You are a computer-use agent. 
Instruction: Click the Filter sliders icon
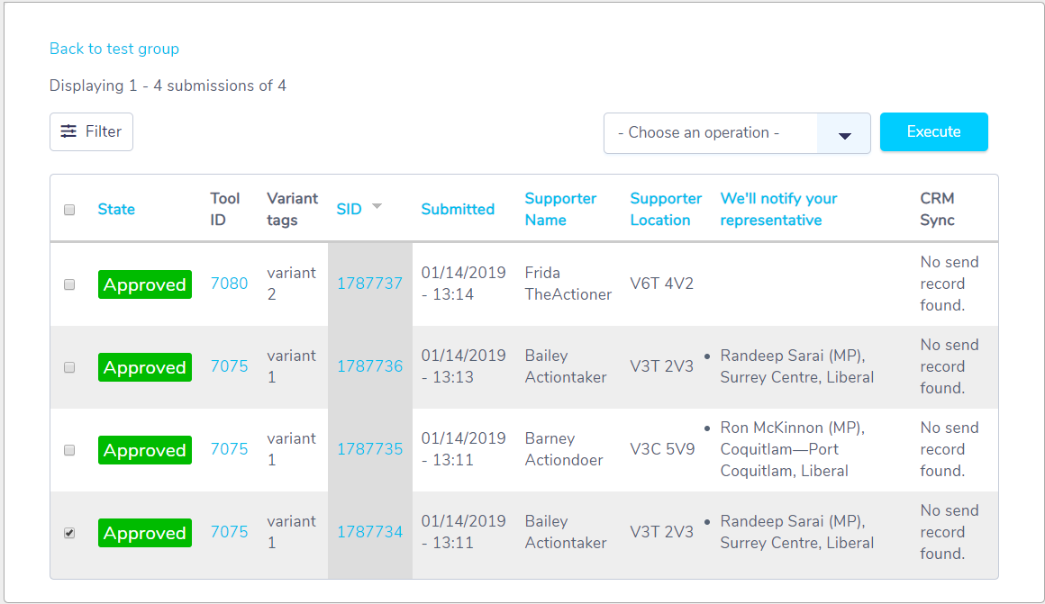coord(68,131)
